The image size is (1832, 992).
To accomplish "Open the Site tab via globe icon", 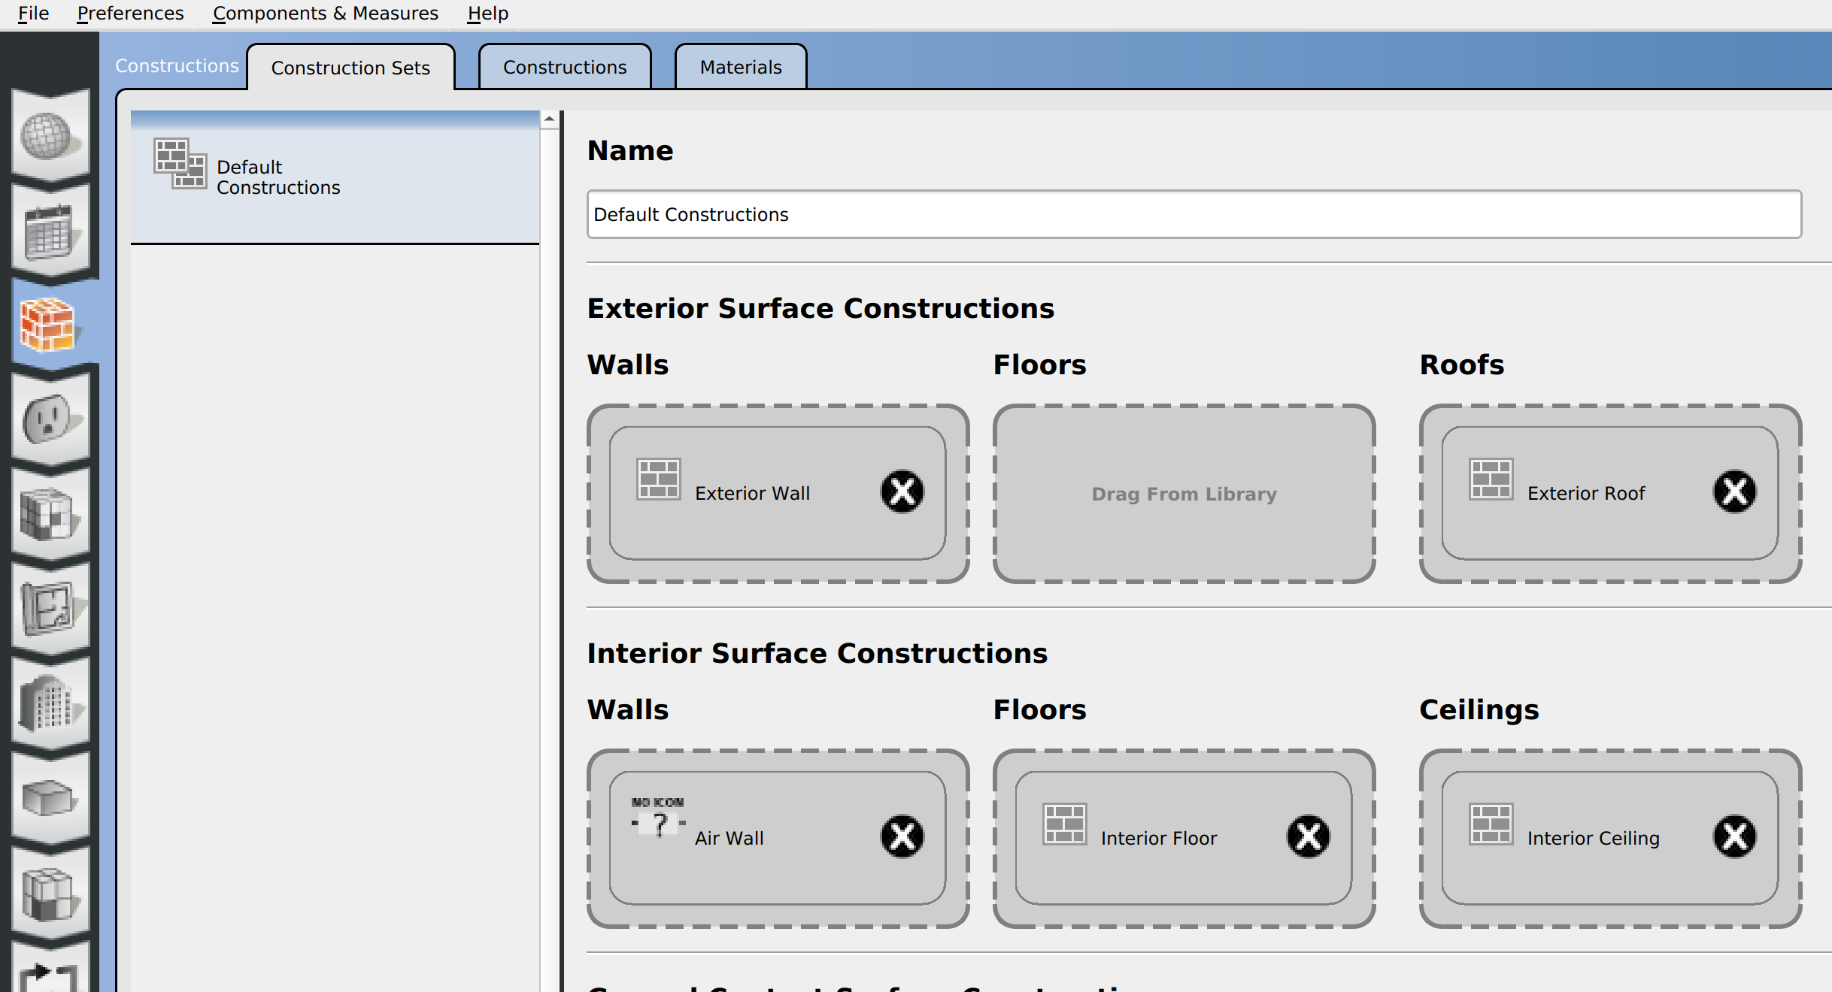I will tap(50, 134).
